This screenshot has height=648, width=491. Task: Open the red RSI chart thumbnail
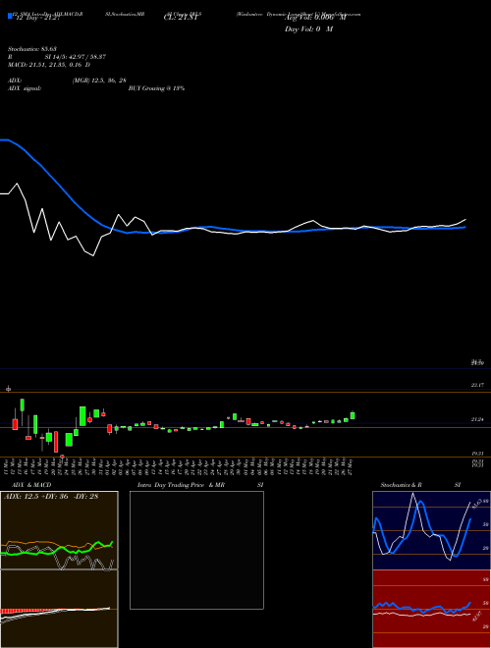pyautogui.click(x=431, y=609)
